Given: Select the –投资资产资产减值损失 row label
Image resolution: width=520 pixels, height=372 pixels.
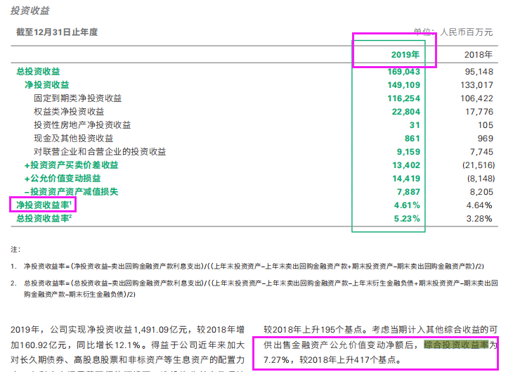Looking at the screenshot, I should 71,191.
